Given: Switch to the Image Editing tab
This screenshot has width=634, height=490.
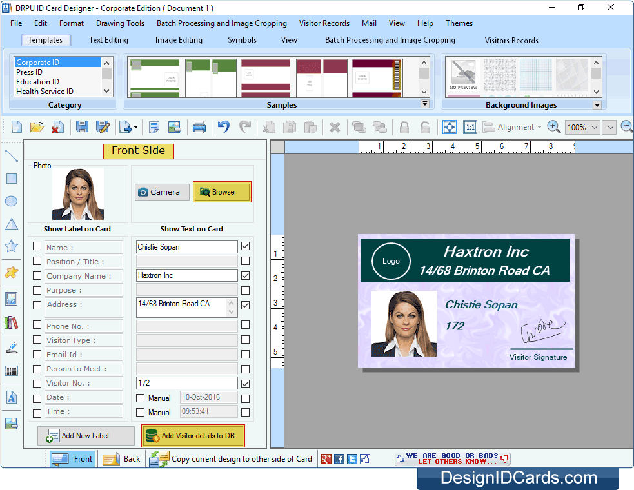Looking at the screenshot, I should pyautogui.click(x=179, y=39).
